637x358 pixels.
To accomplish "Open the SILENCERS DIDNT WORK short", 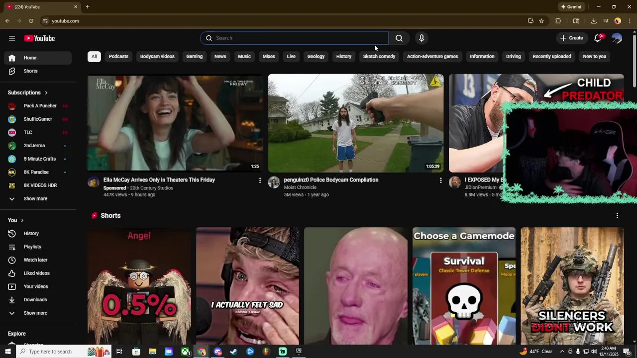I will (572, 286).
